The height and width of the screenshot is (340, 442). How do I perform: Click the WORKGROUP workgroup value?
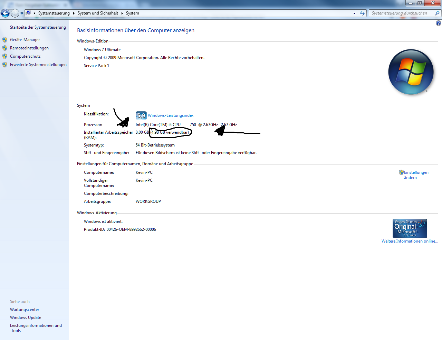(148, 201)
